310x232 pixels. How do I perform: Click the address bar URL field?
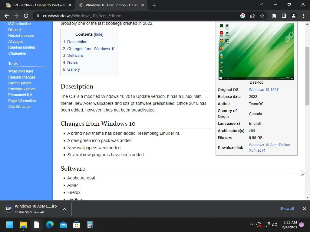click(137, 16)
